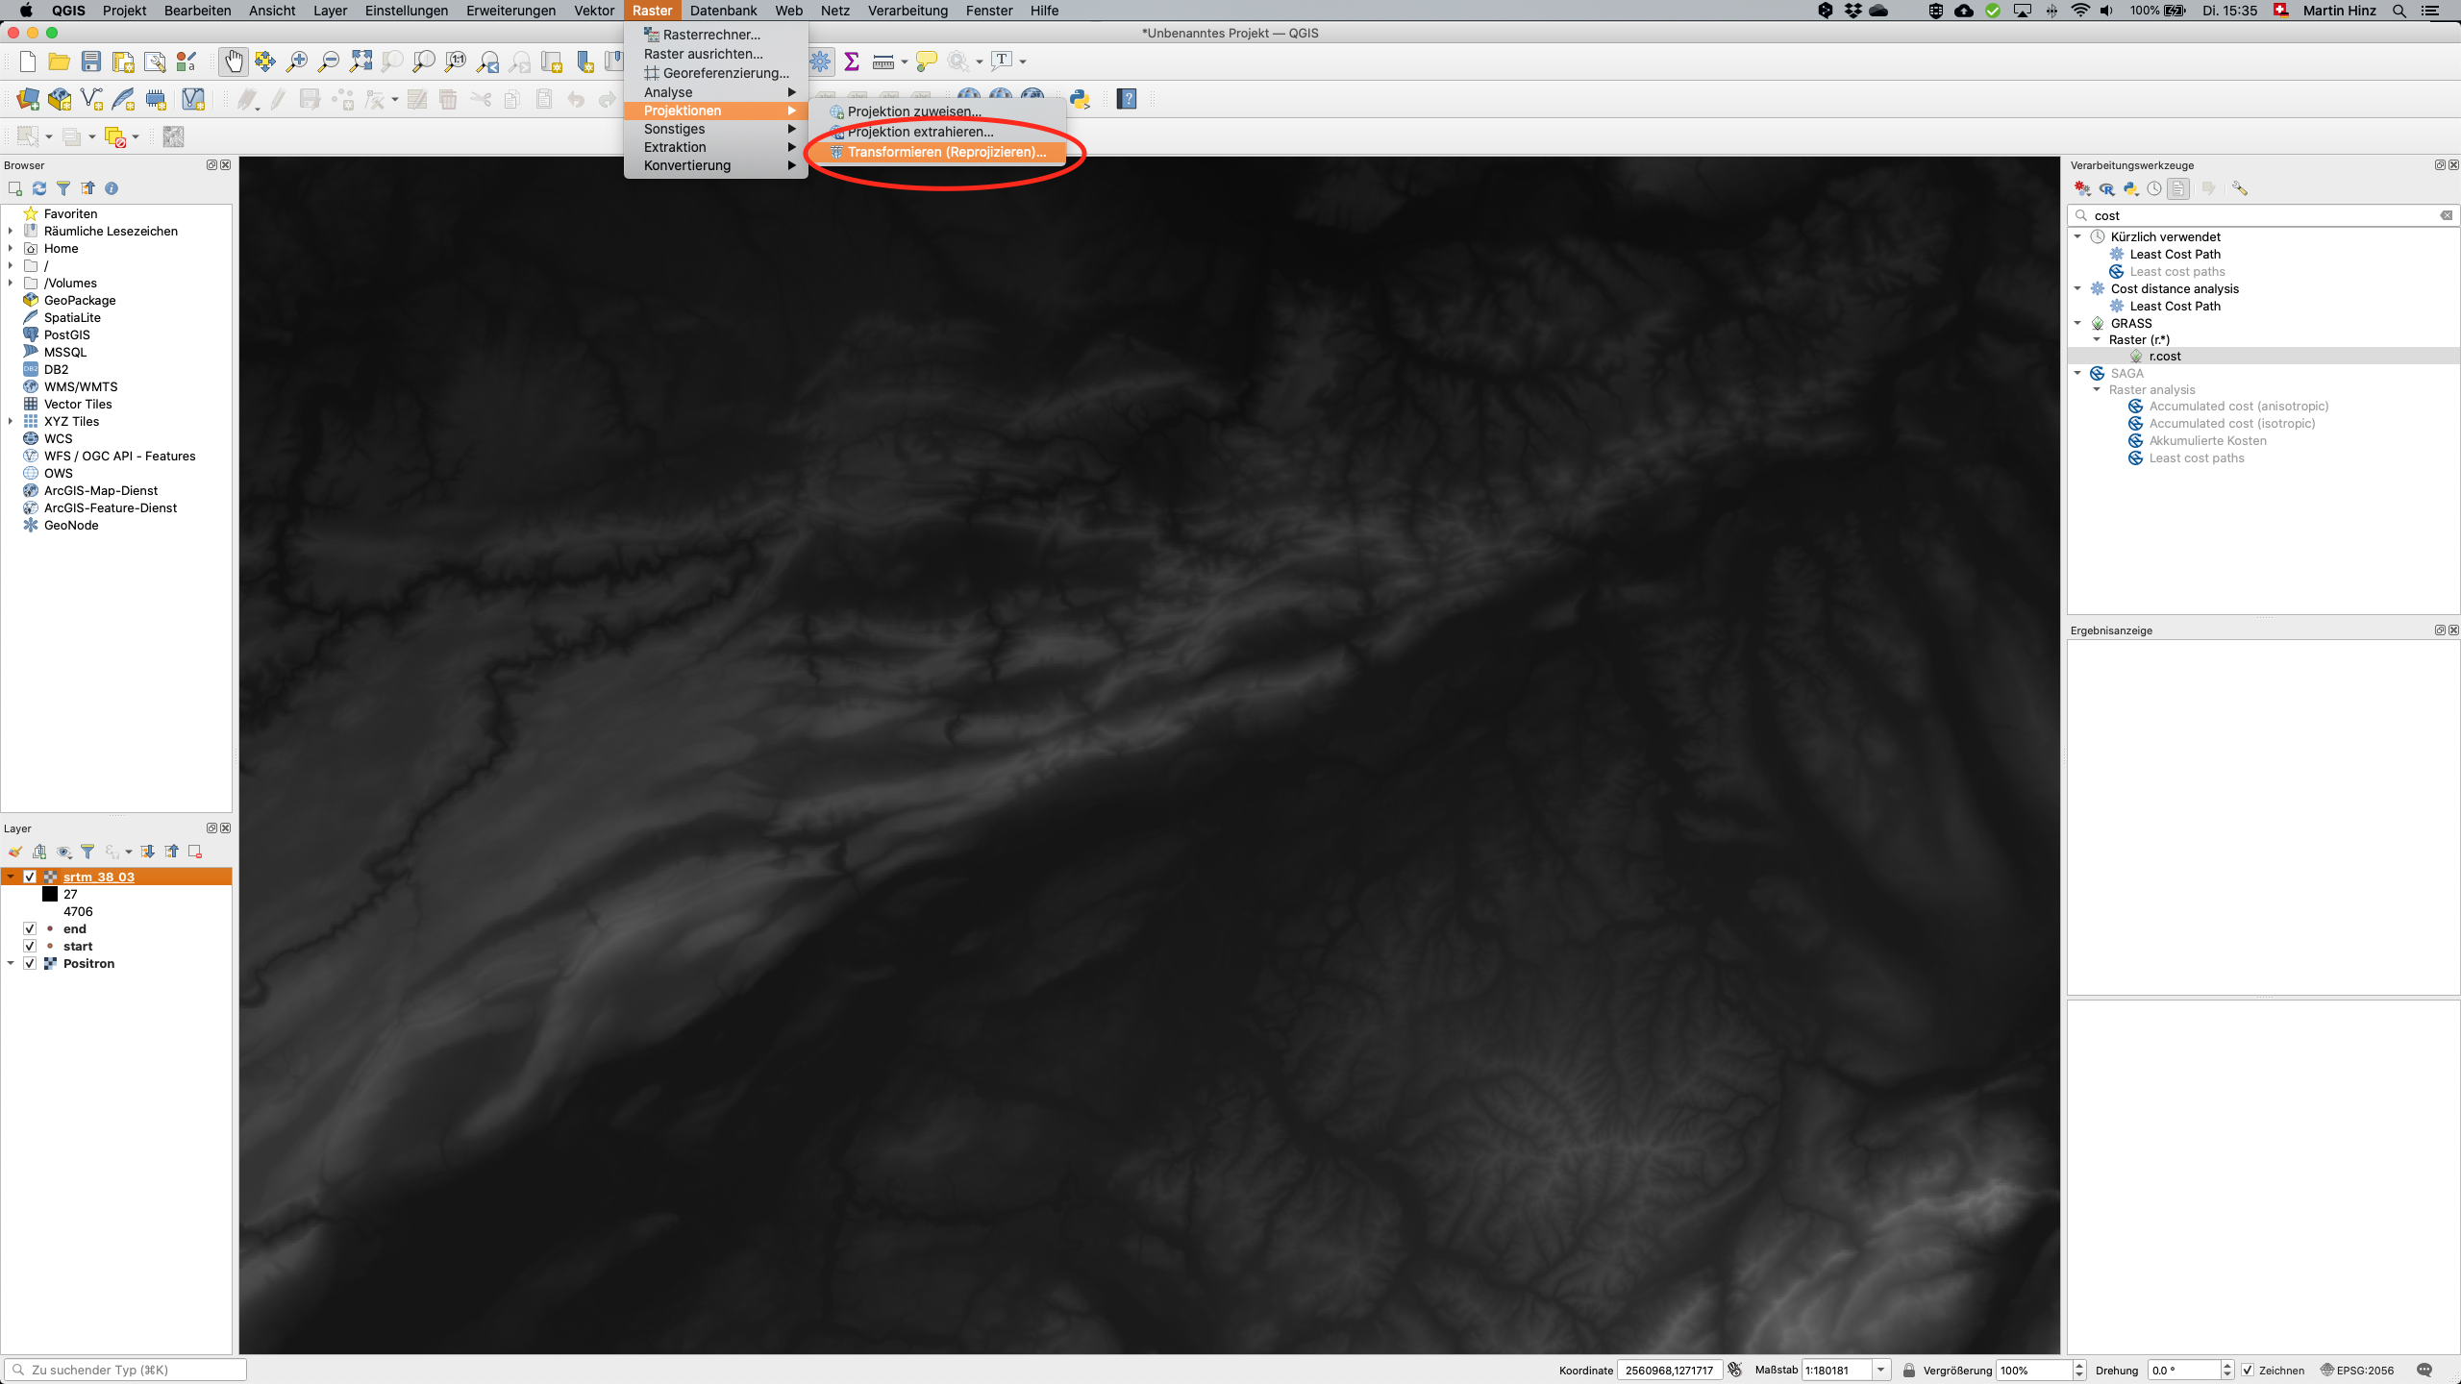The width and height of the screenshot is (2461, 1384).
Task: Click the black color swatch under srtm_38_03
Action: (x=50, y=894)
